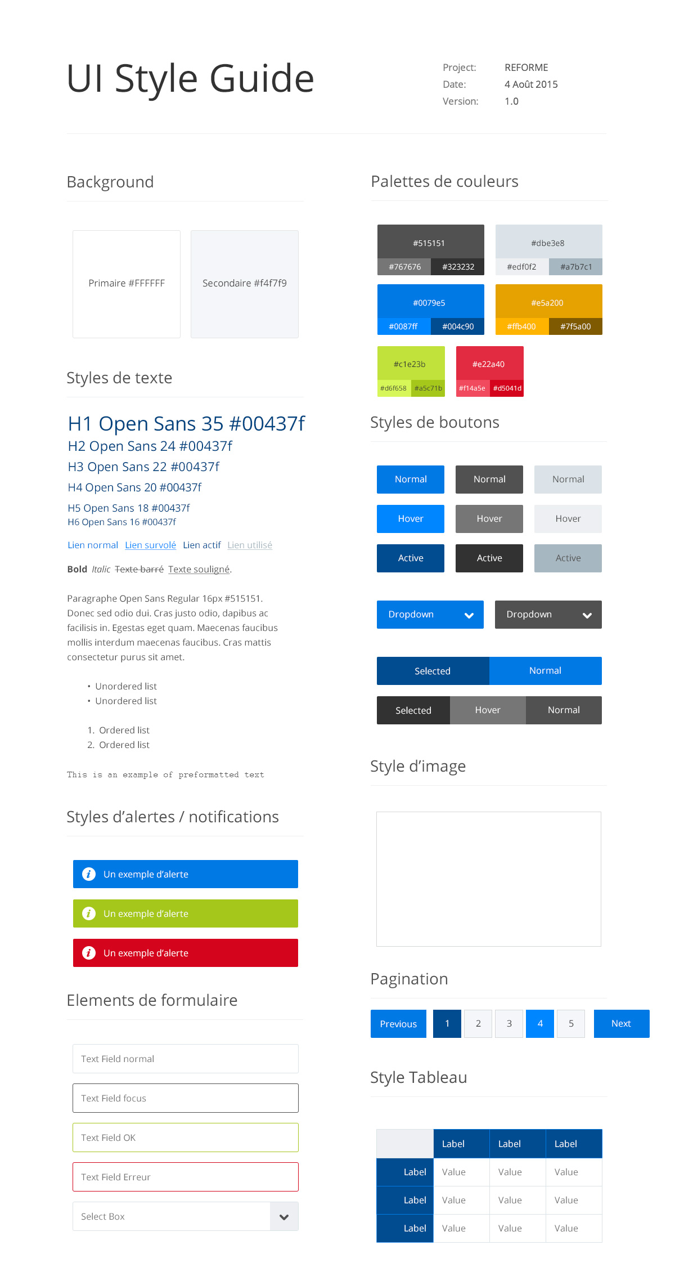Pick color swatch #c1e23b
This screenshot has width=675, height=1263.
[411, 363]
